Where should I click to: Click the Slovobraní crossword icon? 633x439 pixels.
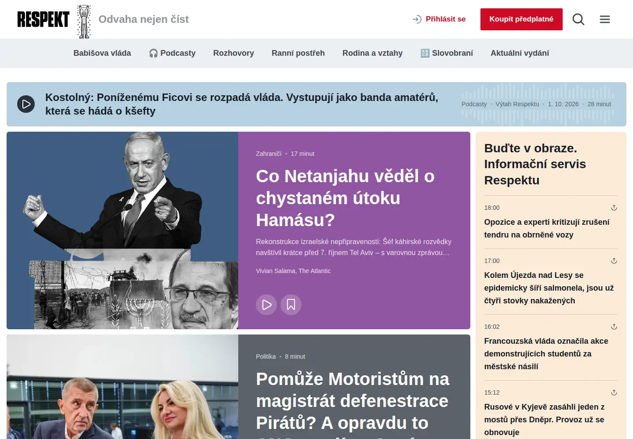pyautogui.click(x=425, y=53)
